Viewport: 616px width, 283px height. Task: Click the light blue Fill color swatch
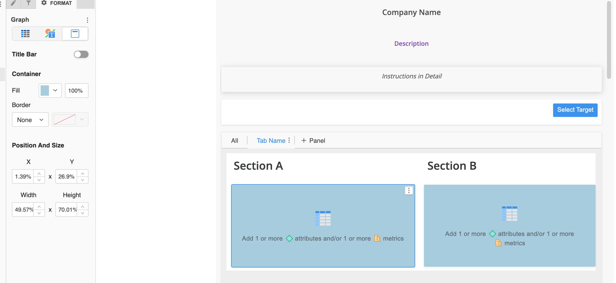[x=45, y=91]
